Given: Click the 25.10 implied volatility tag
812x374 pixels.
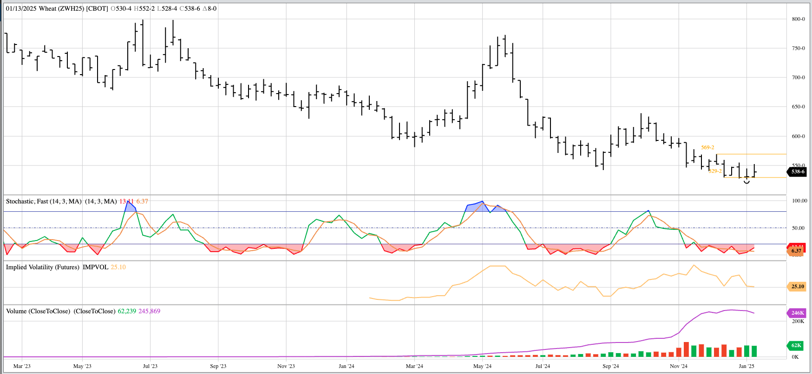Looking at the screenshot, I should pyautogui.click(x=797, y=286).
